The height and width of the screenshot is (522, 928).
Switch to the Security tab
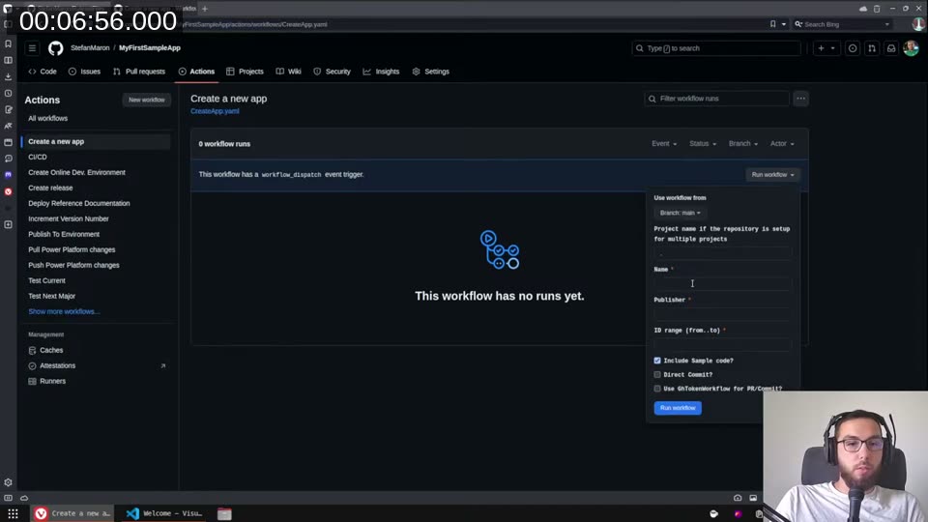[332, 72]
